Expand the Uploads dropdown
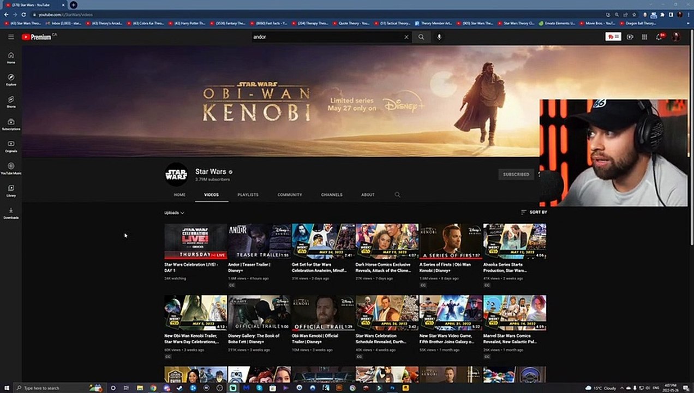Viewport: 694px width, 393px height. click(x=174, y=212)
